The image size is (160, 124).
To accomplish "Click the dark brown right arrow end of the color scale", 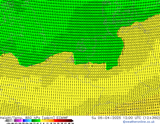I will [x=72, y=121].
